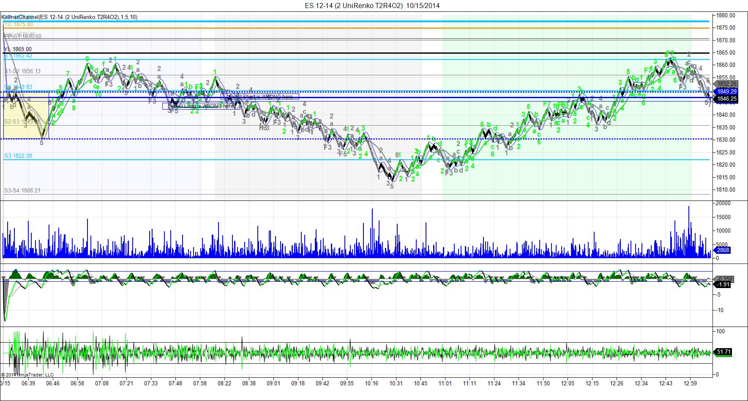Click the 11:50 time axis label
The image size is (748, 401).
pos(543,384)
